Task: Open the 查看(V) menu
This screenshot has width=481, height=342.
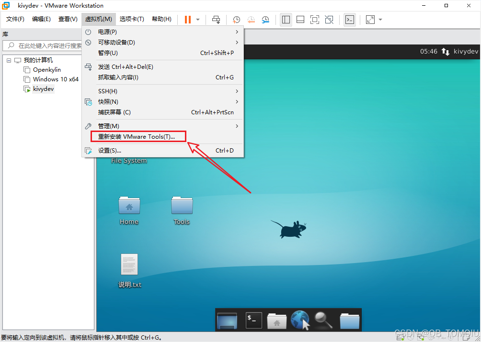Action: (68, 19)
